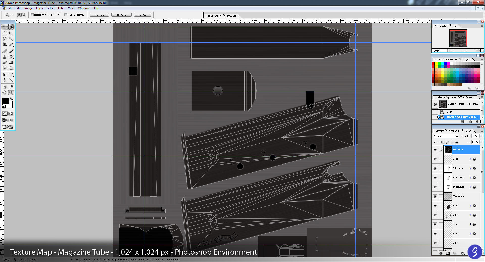Hide the 5 Rounds layer
The height and width of the screenshot is (262, 485).
[x=435, y=169]
